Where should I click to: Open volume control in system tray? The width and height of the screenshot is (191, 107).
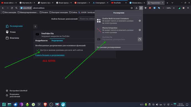coord(157,105)
